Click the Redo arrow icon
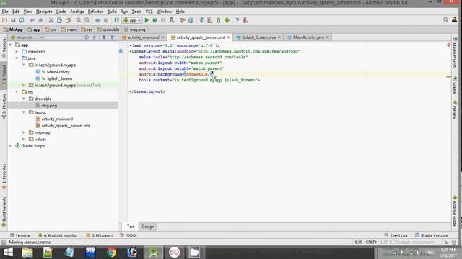462x259 pixels. click(40, 20)
